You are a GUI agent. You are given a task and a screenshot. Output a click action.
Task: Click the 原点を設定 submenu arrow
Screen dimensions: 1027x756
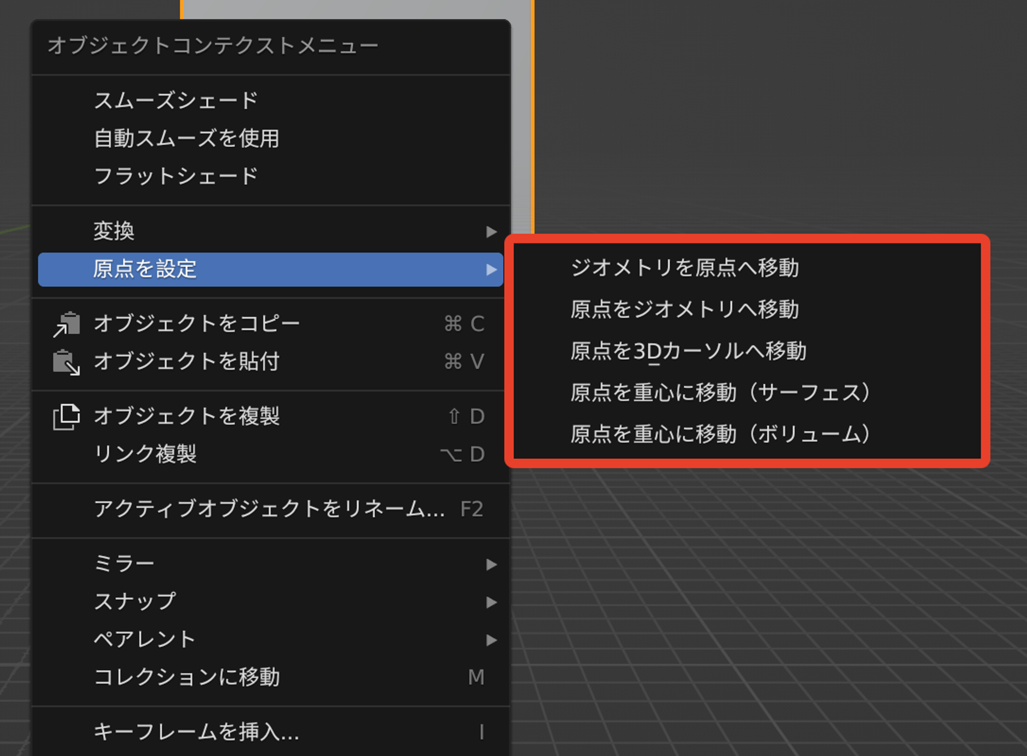491,269
